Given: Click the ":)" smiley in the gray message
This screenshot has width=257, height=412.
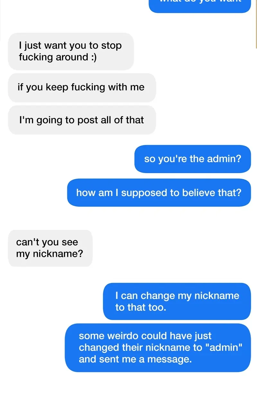Looking at the screenshot, I should [x=93, y=57].
